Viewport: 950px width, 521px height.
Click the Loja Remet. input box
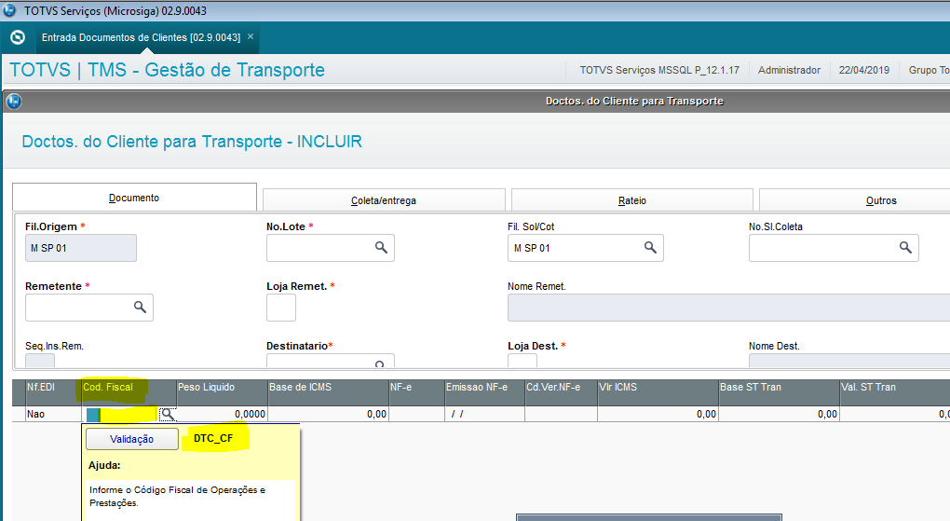coord(281,308)
